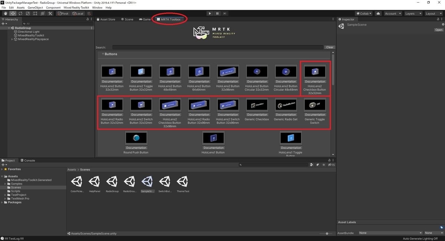Select the Generic Radio Set prefab thumbnail
445x241 pixels.
pyautogui.click(x=286, y=105)
